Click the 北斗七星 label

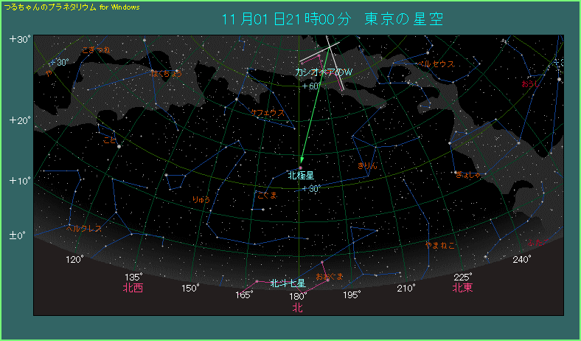[288, 283]
